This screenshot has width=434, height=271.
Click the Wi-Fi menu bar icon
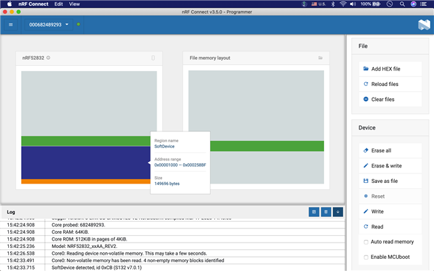click(x=343, y=4)
